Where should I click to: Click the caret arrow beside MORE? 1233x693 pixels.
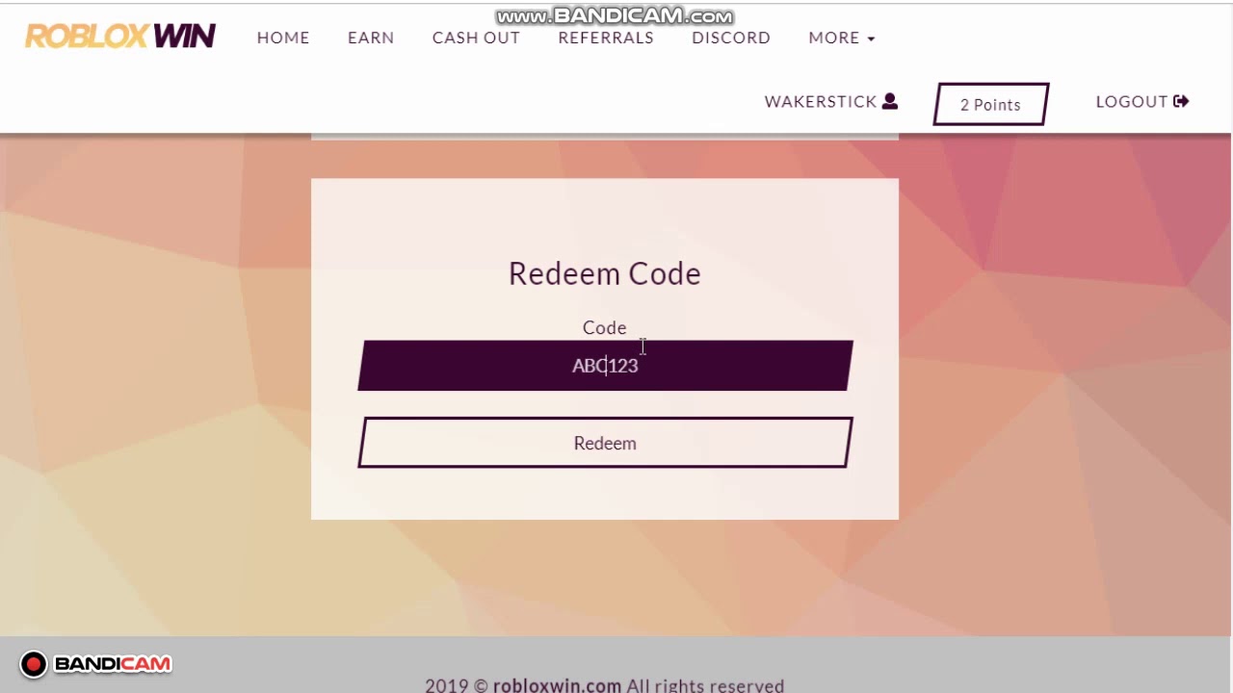tap(871, 38)
